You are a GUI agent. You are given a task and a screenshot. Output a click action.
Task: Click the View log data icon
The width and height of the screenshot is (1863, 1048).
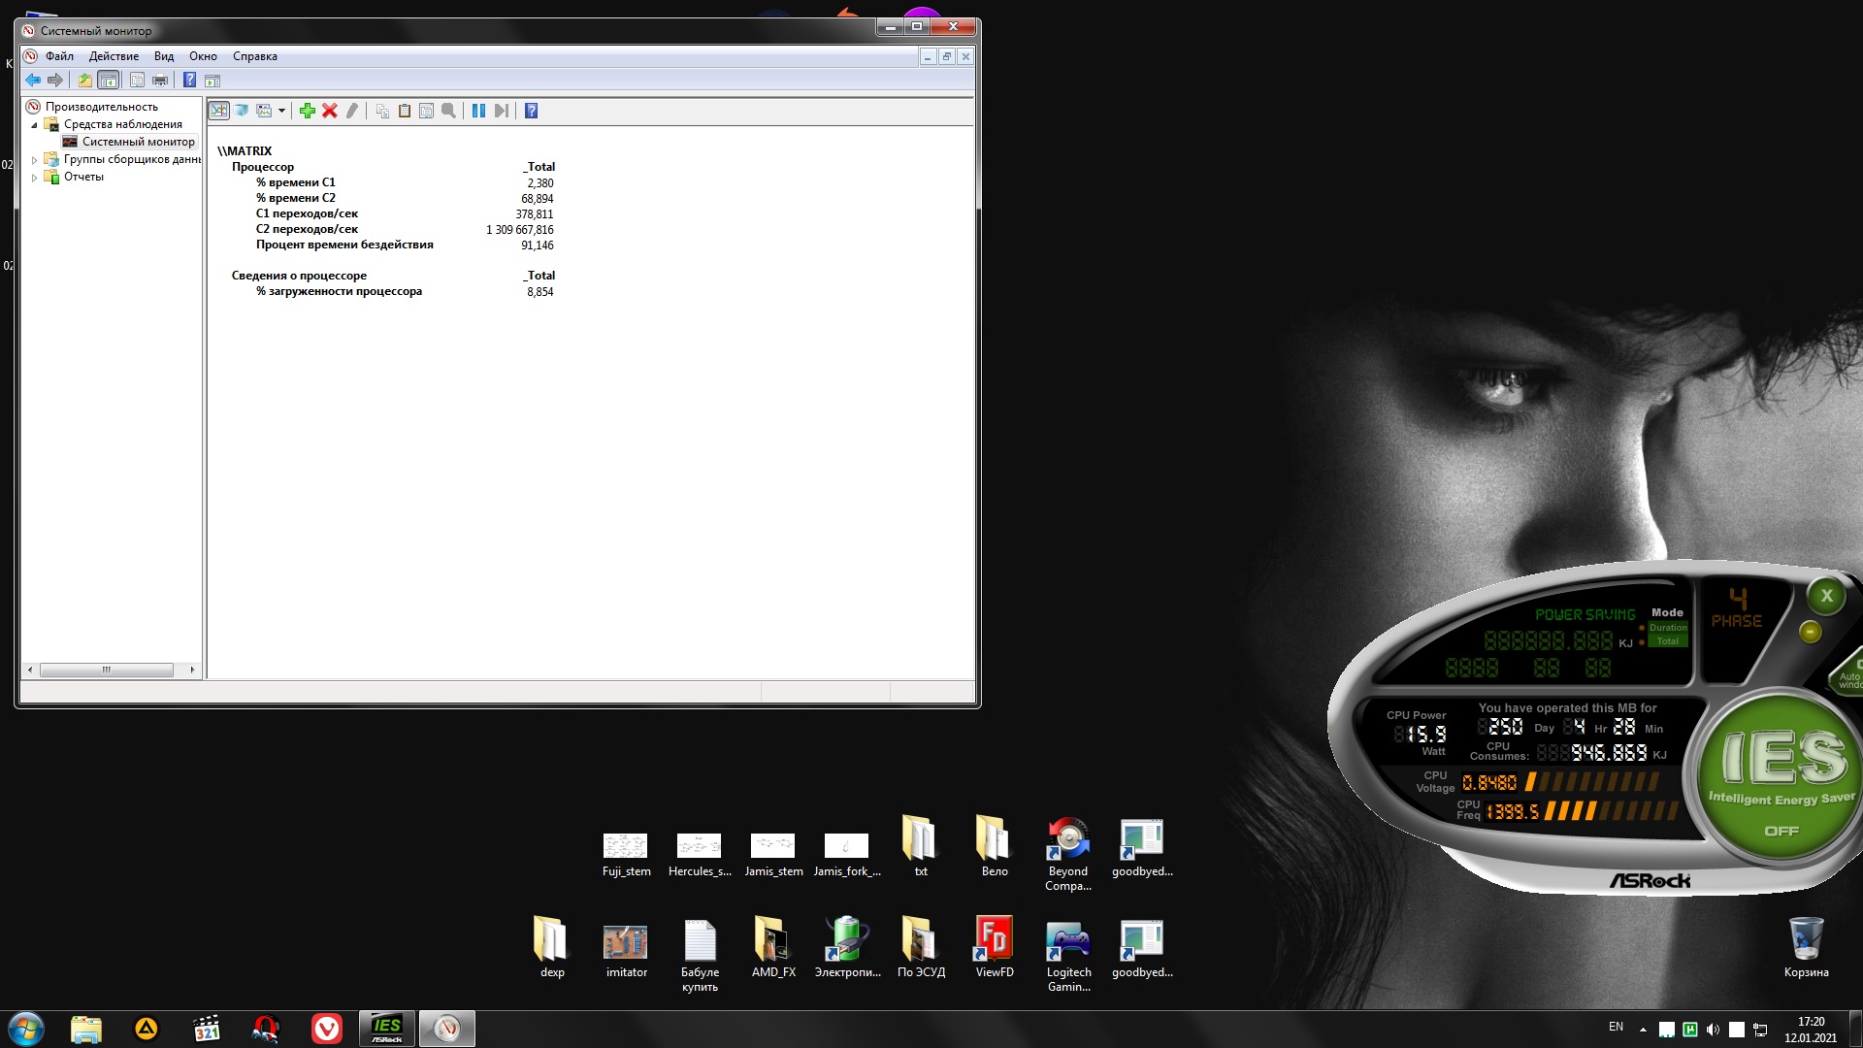click(242, 111)
